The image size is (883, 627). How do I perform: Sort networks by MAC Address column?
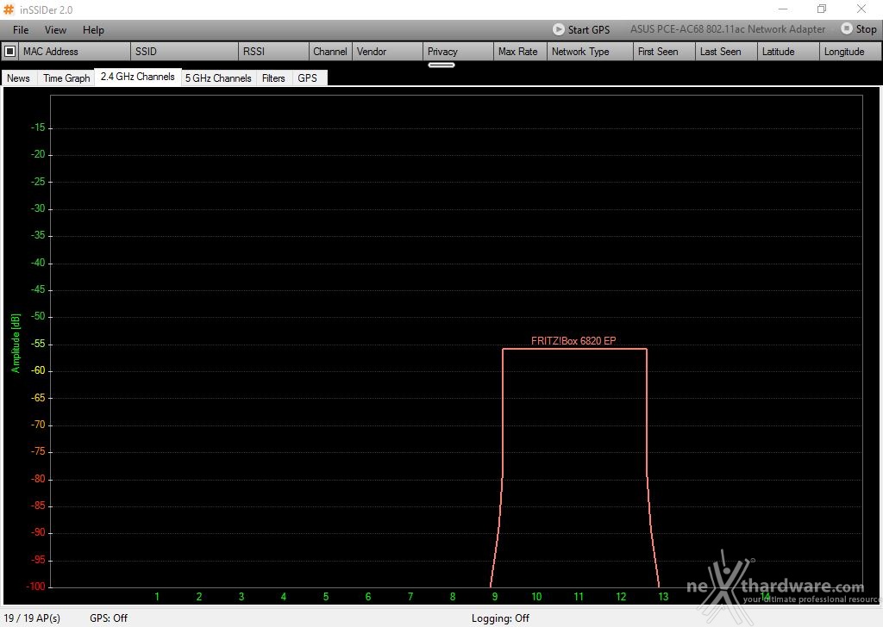pyautogui.click(x=76, y=51)
